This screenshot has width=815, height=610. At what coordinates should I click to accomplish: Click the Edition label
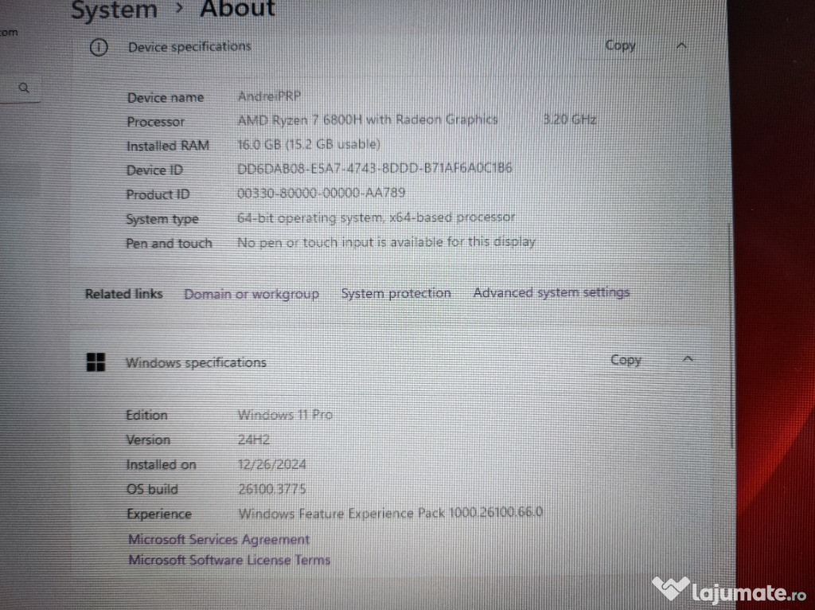point(146,415)
